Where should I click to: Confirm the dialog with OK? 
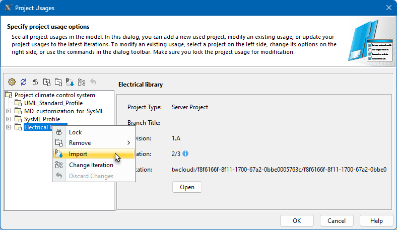[x=297, y=220]
